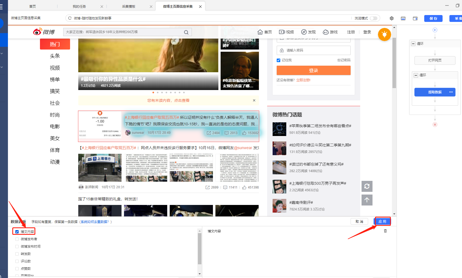Delete the 博文内容 field with trash icon
This screenshot has width=462, height=278.
click(x=385, y=231)
